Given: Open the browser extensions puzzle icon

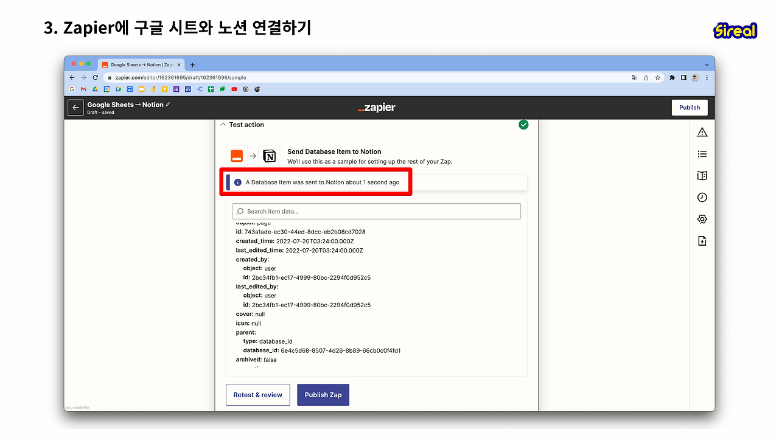Looking at the screenshot, I should [x=672, y=78].
